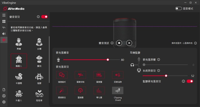Click the AVerMedia logo
200x107 pixels.
tap(14, 9)
